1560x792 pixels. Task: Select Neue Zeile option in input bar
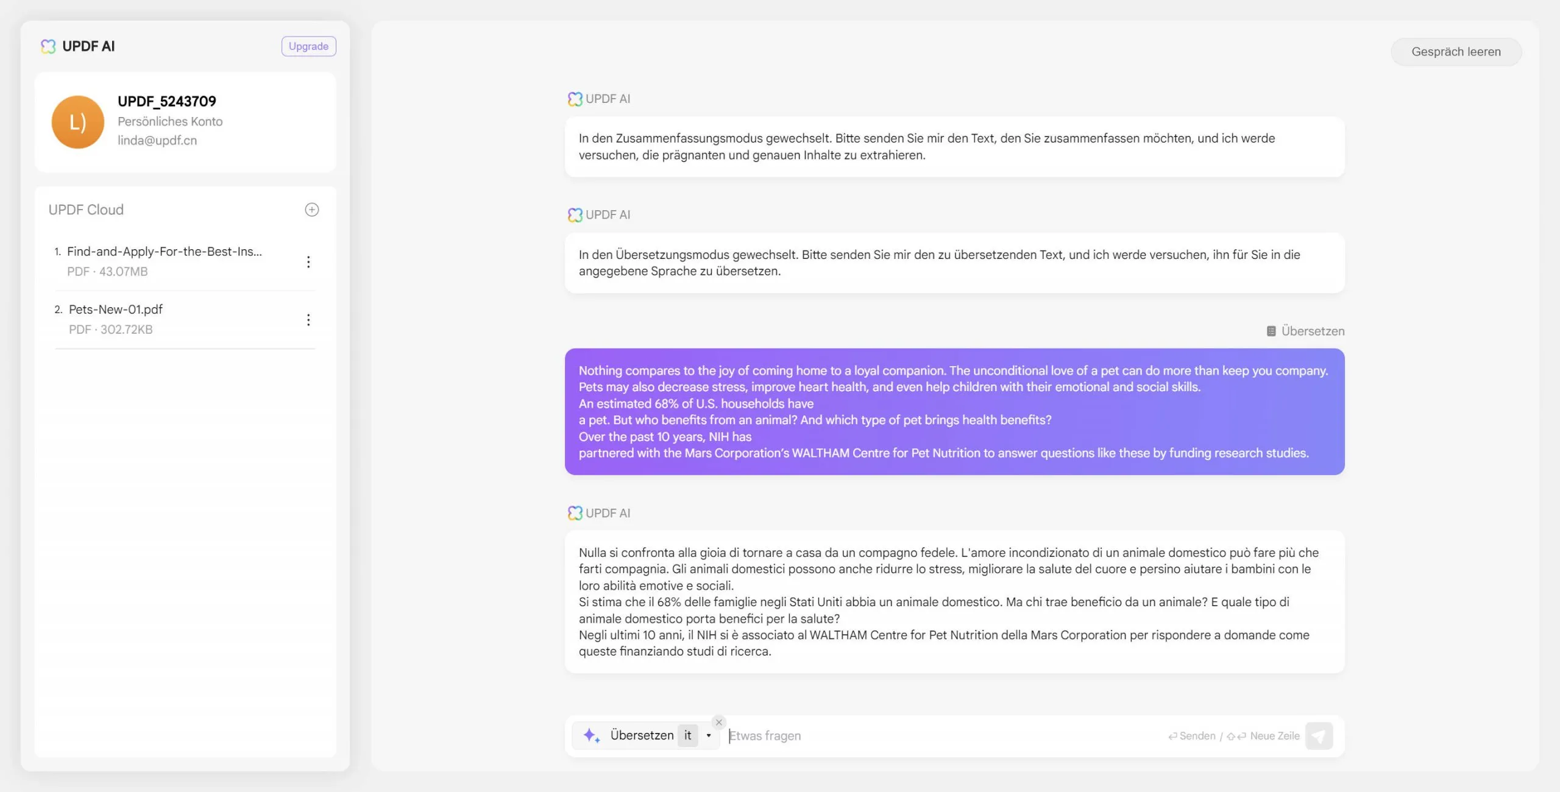[1274, 734]
